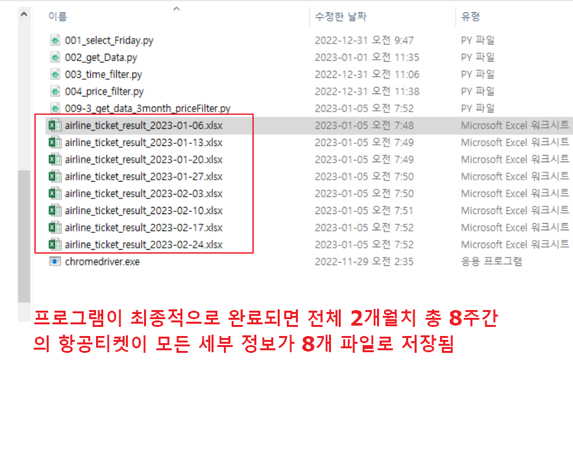573x456 pixels.
Task: Select file name airline_ticket_result_2023-01-27.xlsx
Action: point(143,176)
